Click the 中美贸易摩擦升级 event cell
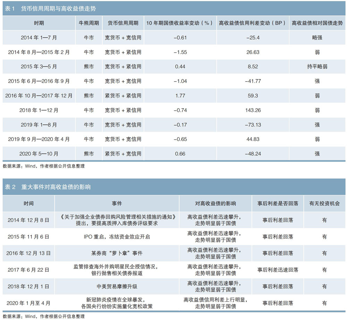The height and width of the screenshot is (320, 347). [117, 286]
